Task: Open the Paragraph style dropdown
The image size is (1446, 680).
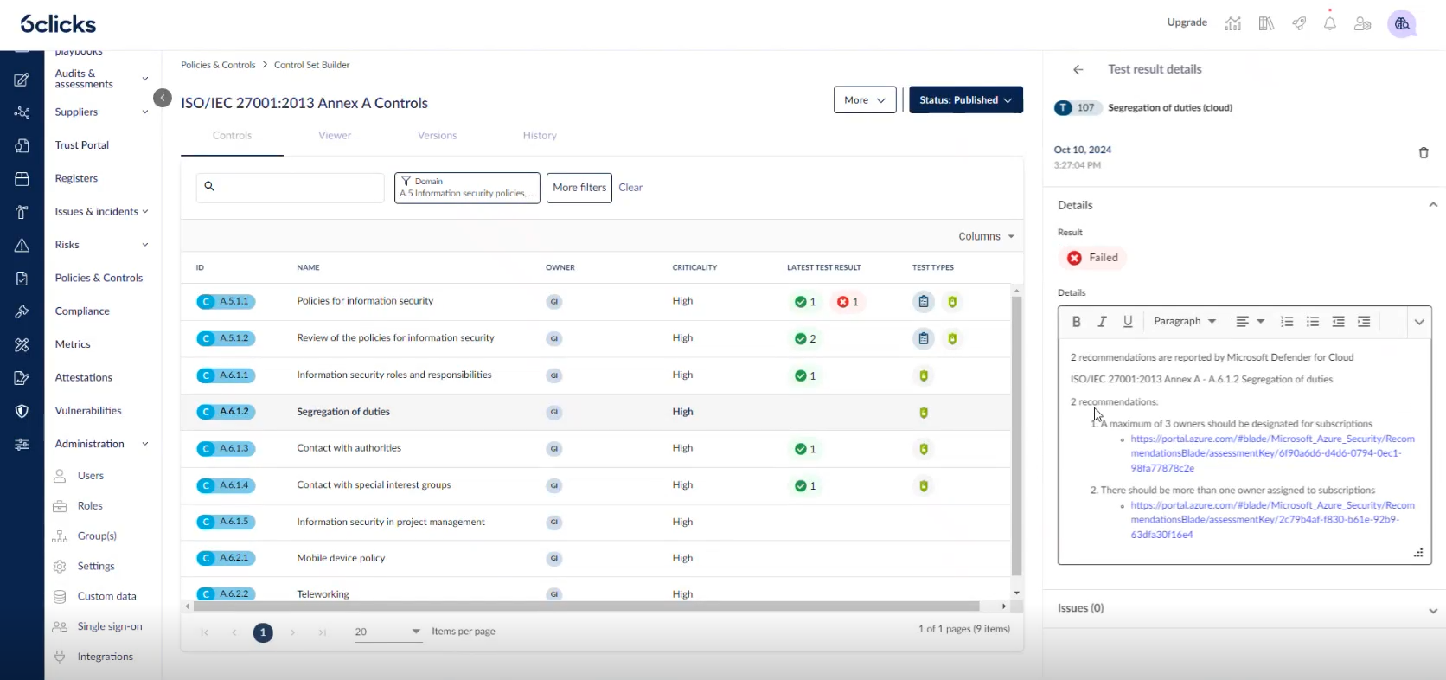Action: tap(1184, 322)
